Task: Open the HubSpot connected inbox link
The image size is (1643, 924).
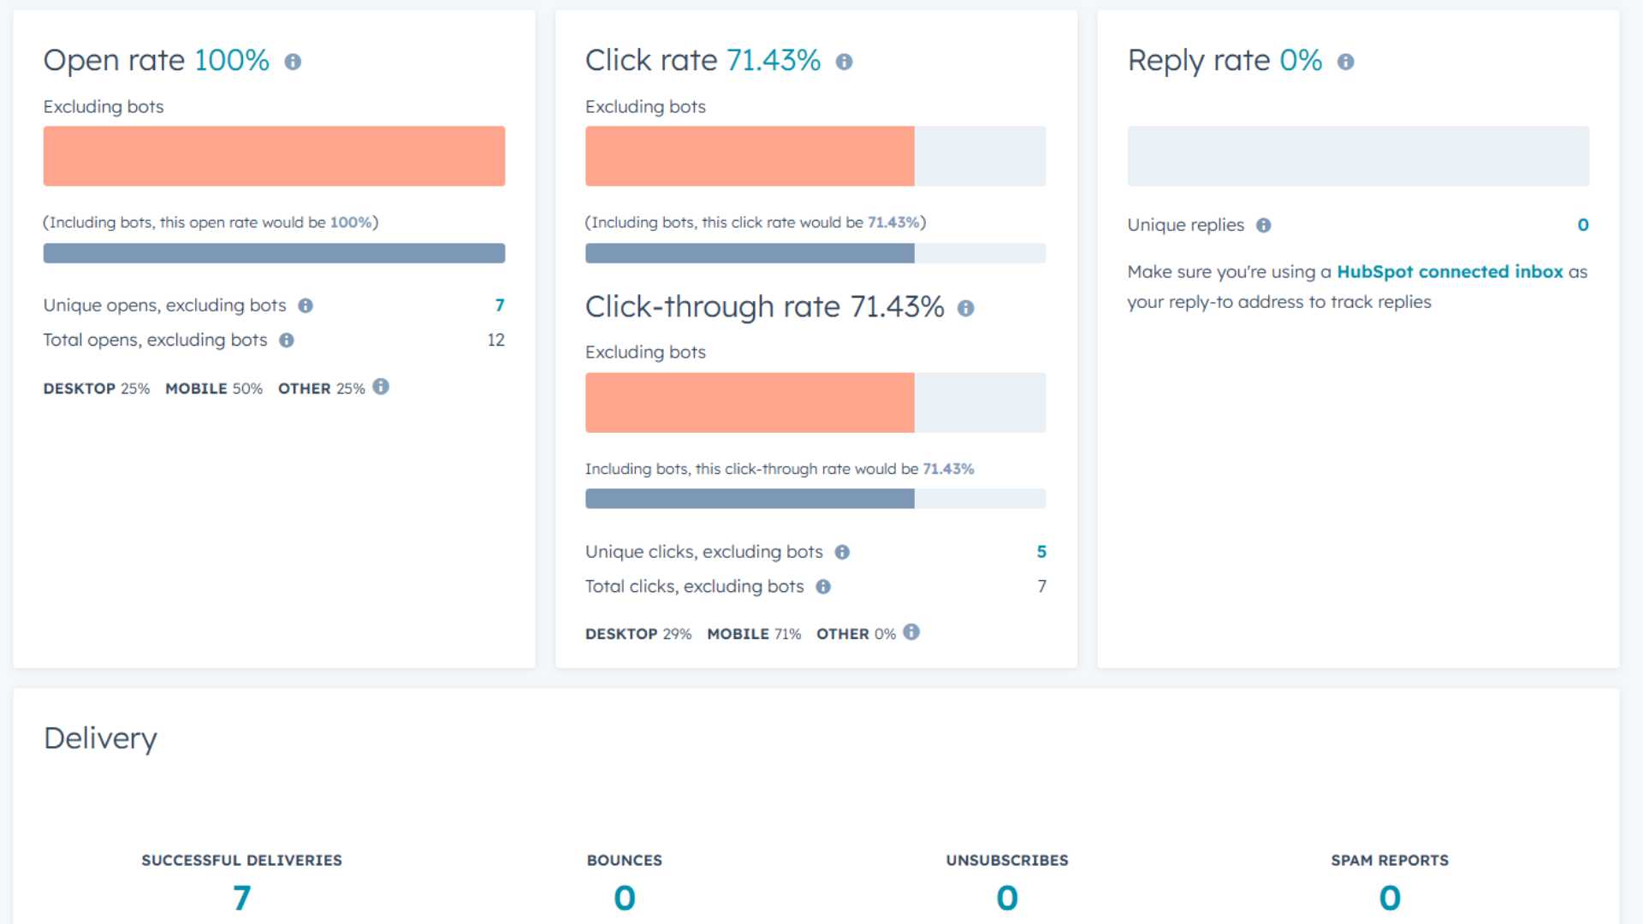Action: [1450, 271]
